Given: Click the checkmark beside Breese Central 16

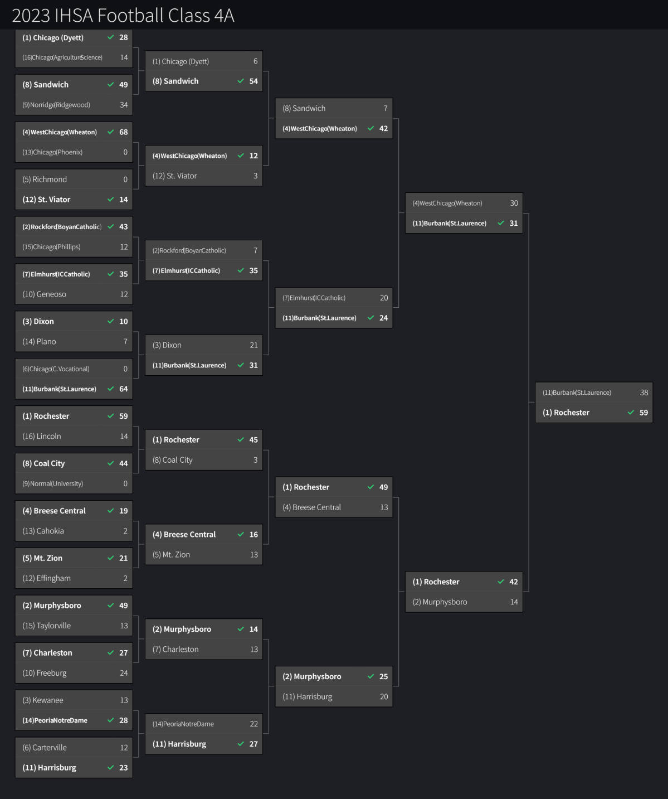Looking at the screenshot, I should (x=241, y=534).
